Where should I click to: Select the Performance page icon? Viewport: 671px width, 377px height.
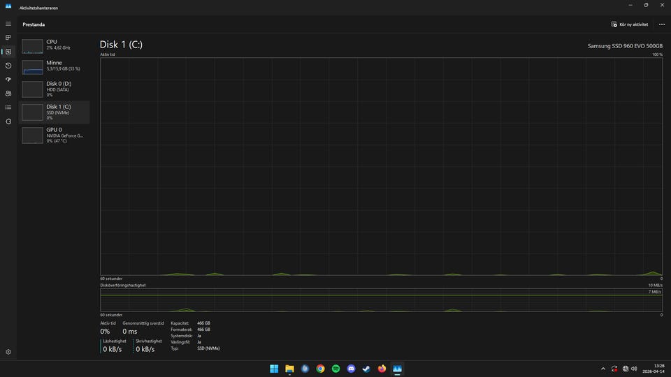coord(8,52)
